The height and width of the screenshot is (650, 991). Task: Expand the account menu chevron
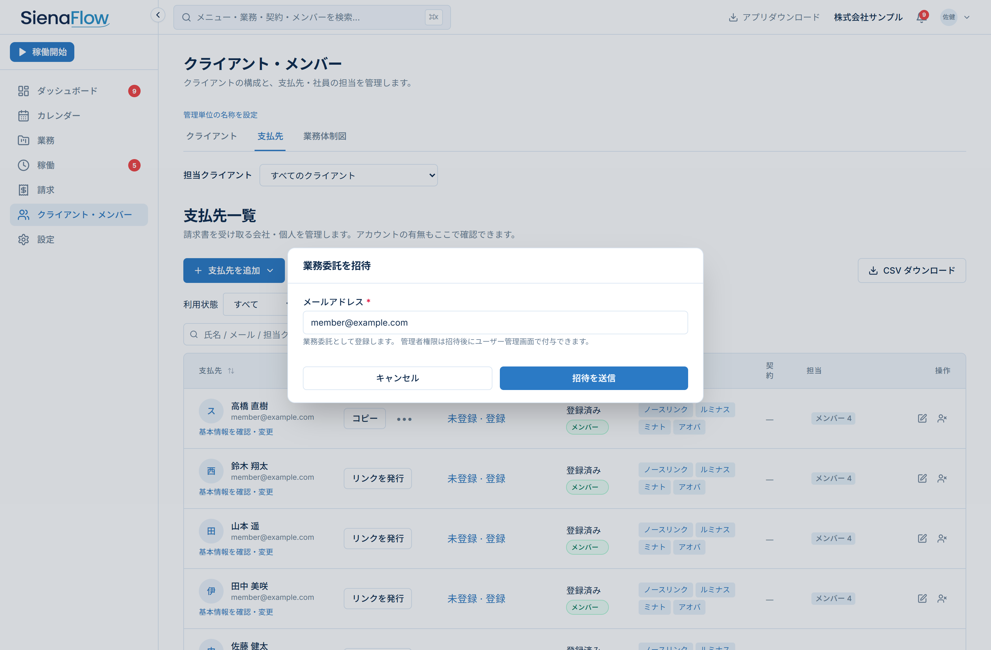click(x=967, y=17)
